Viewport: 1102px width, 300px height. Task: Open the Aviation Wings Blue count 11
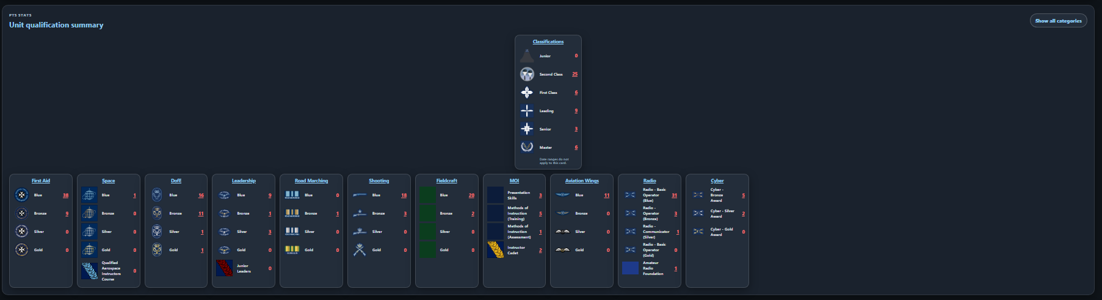click(606, 195)
